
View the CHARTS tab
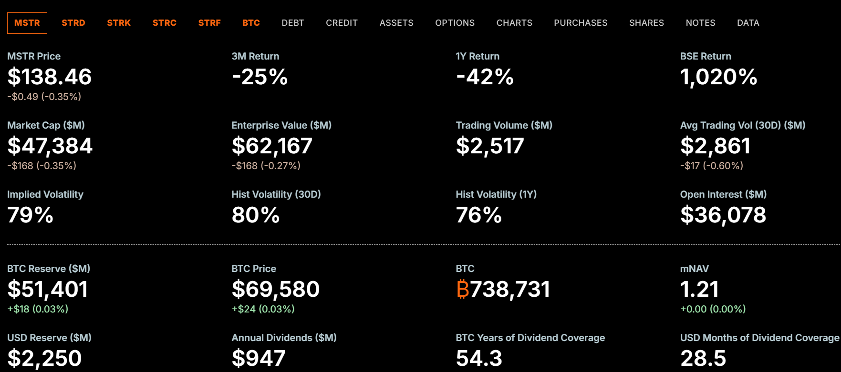514,23
